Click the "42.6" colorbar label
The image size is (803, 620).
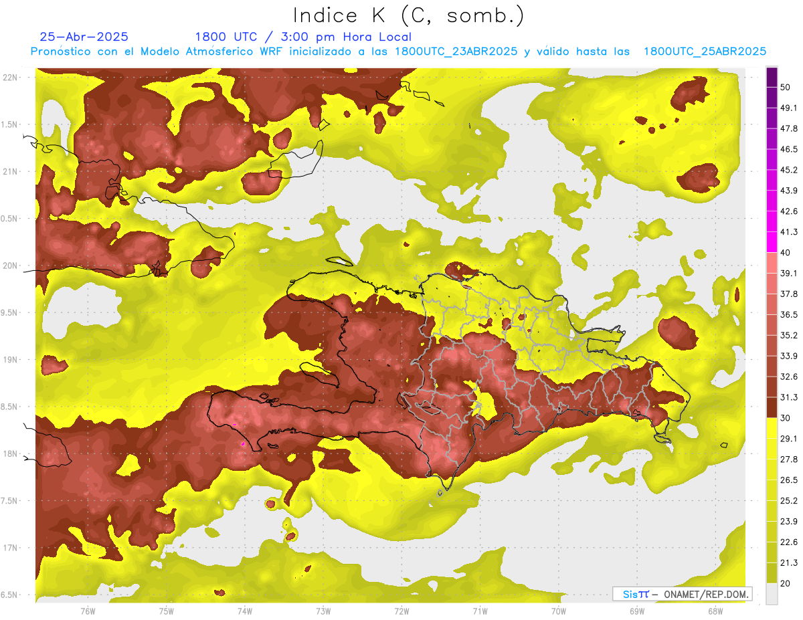789,211
